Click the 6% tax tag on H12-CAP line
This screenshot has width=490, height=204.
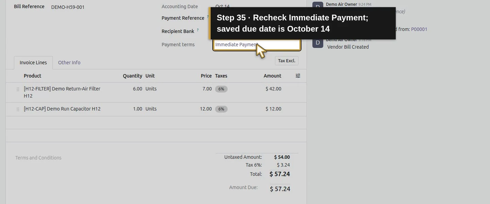tap(221, 109)
